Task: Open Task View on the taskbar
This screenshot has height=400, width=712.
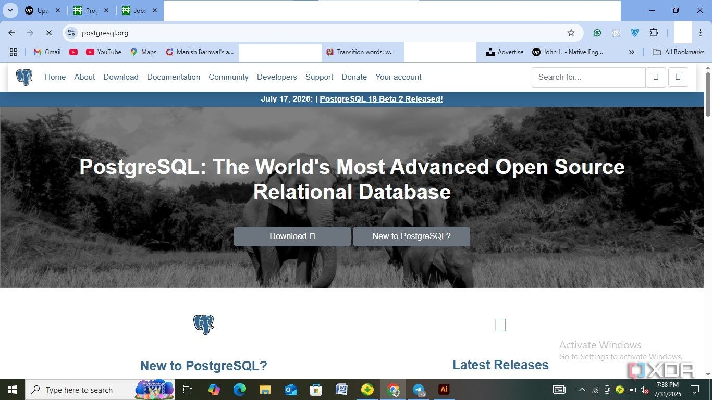Action: tap(188, 390)
